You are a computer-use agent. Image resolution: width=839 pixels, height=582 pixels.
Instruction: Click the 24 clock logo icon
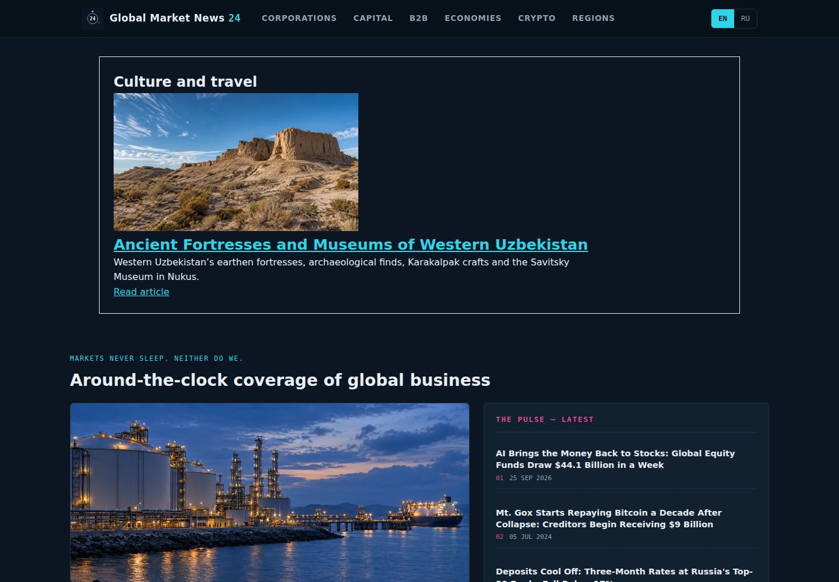click(x=93, y=19)
